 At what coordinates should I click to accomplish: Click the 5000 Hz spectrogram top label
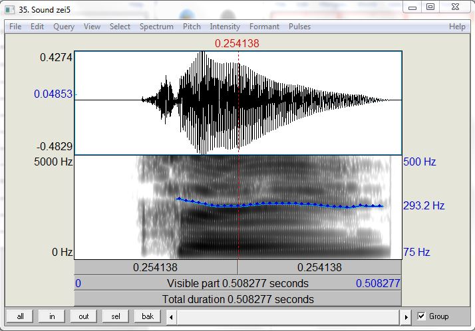click(53, 162)
